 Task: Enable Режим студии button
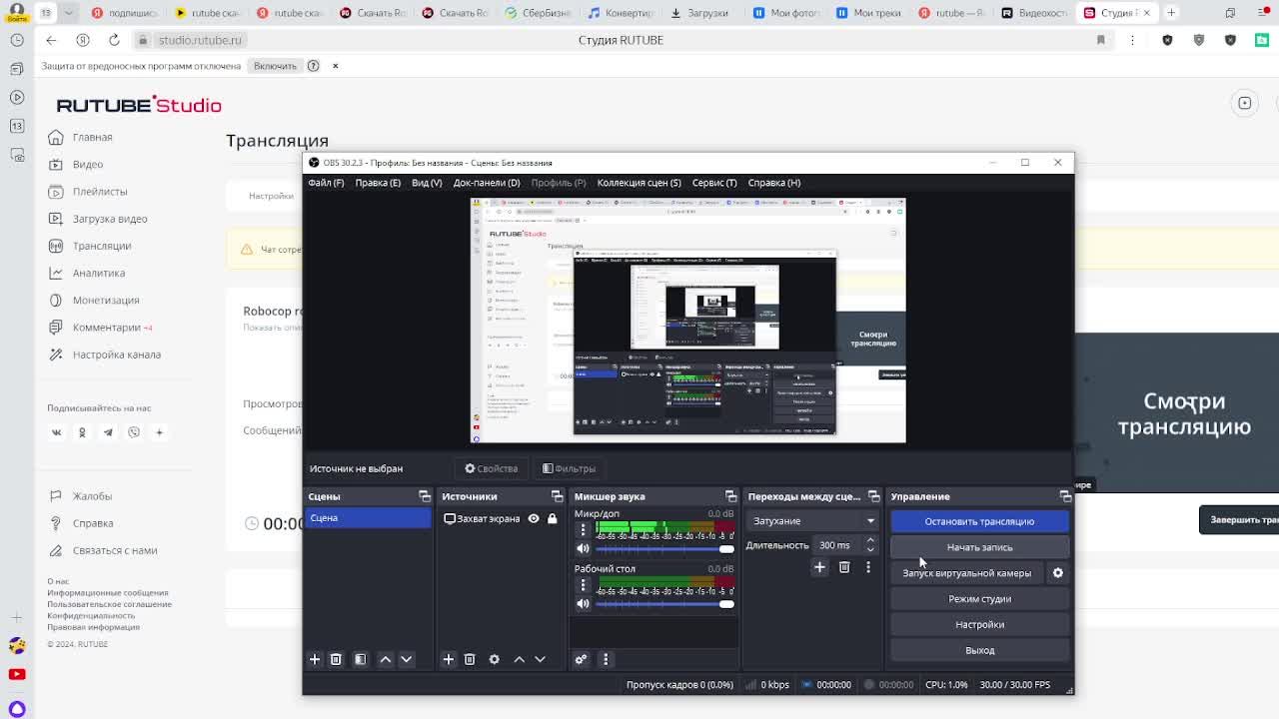(979, 599)
